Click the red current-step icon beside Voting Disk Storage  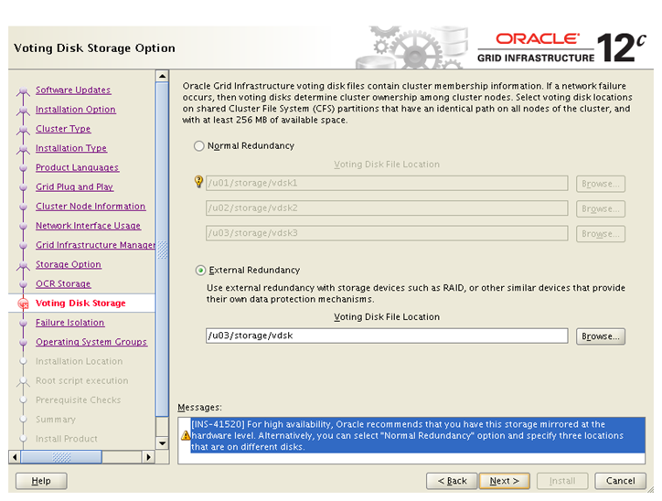(23, 304)
